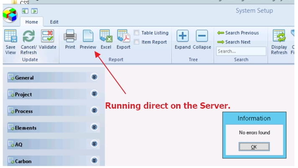Image resolution: width=298 pixels, height=168 pixels.
Task: Switch to the Edit ribbon tab
Action: (x=54, y=22)
